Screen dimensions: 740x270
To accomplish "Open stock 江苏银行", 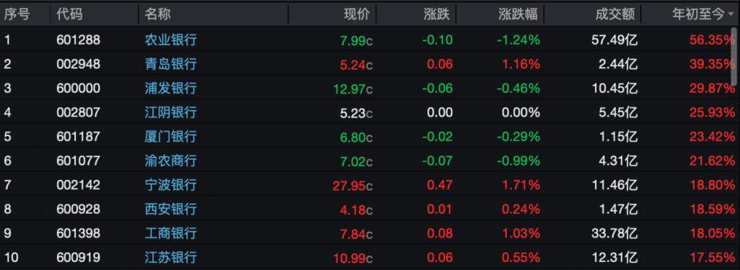I will pos(171,258).
